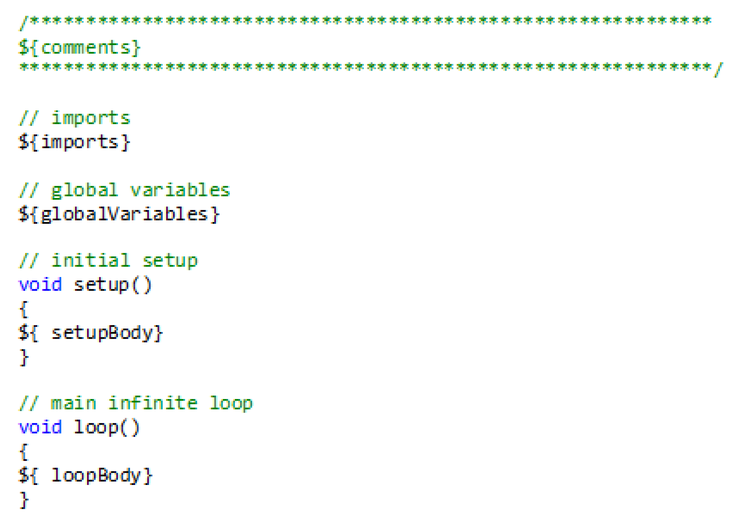Click the "// global variables" comment
The width and height of the screenshot is (737, 519).
coord(124,190)
